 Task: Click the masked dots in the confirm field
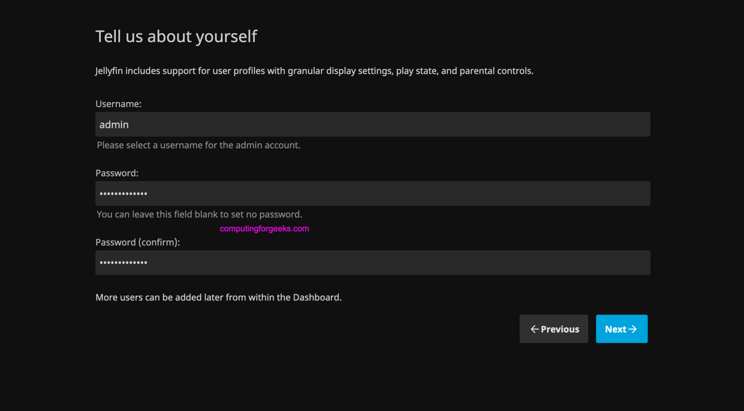click(x=124, y=263)
